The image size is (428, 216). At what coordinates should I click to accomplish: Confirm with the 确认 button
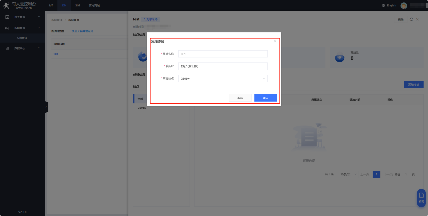[x=265, y=98]
